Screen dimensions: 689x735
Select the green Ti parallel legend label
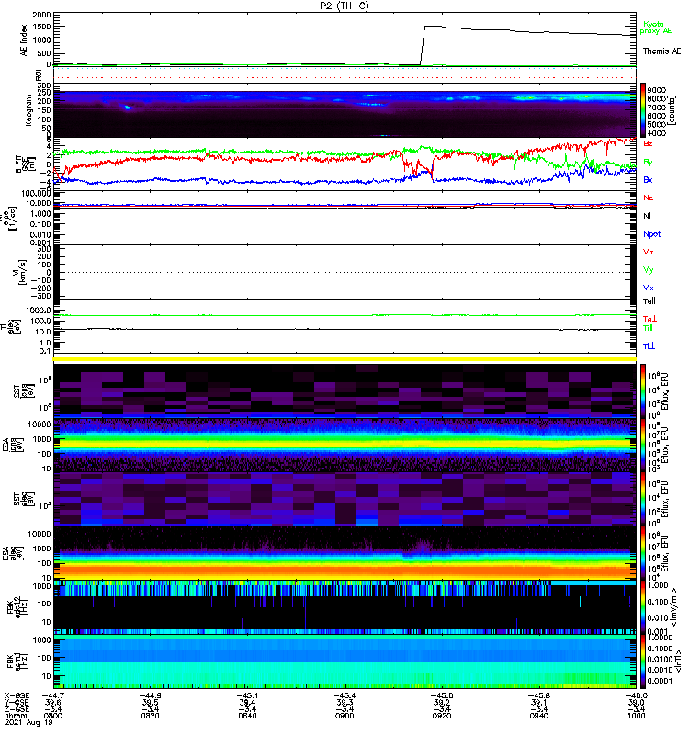coord(648,328)
